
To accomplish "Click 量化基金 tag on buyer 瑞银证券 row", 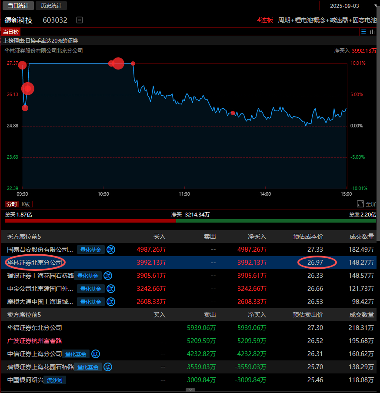I will (x=88, y=276).
